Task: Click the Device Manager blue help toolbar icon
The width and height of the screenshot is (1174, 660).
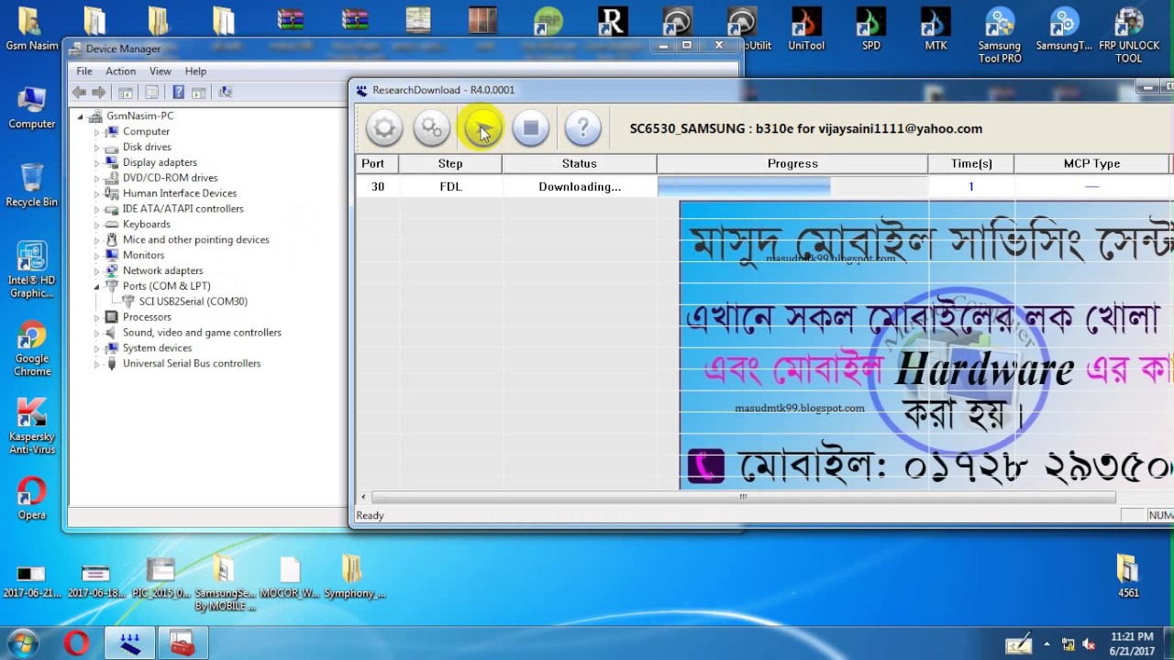Action: (x=178, y=92)
